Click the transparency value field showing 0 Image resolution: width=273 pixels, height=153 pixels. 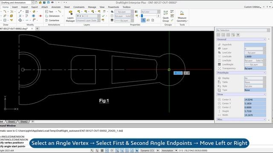click(158, 16)
